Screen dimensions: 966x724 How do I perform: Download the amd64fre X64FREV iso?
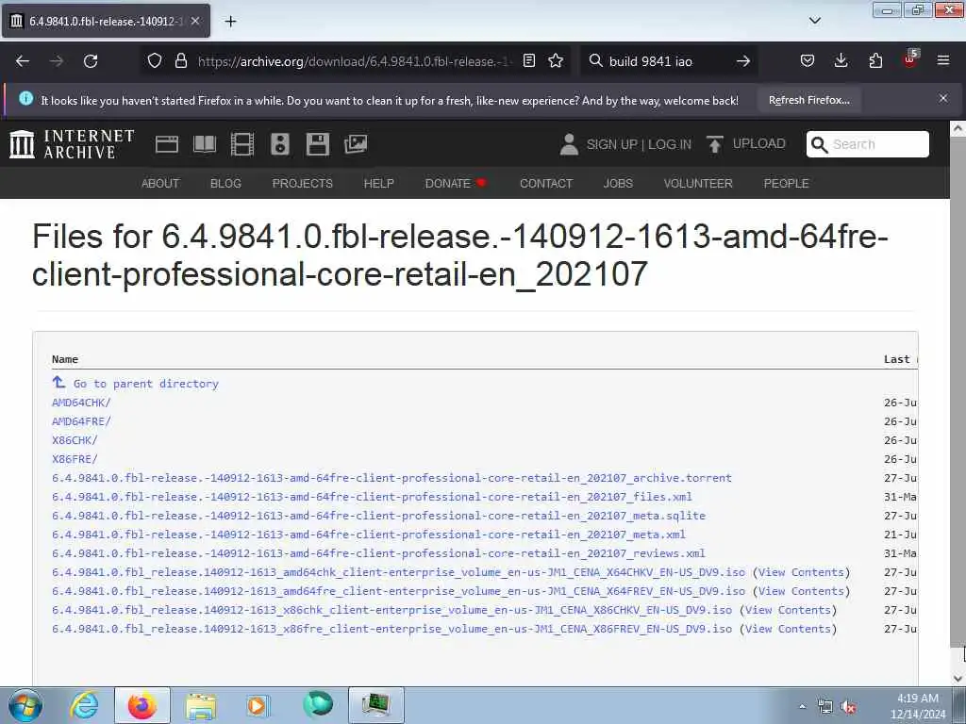tap(399, 591)
